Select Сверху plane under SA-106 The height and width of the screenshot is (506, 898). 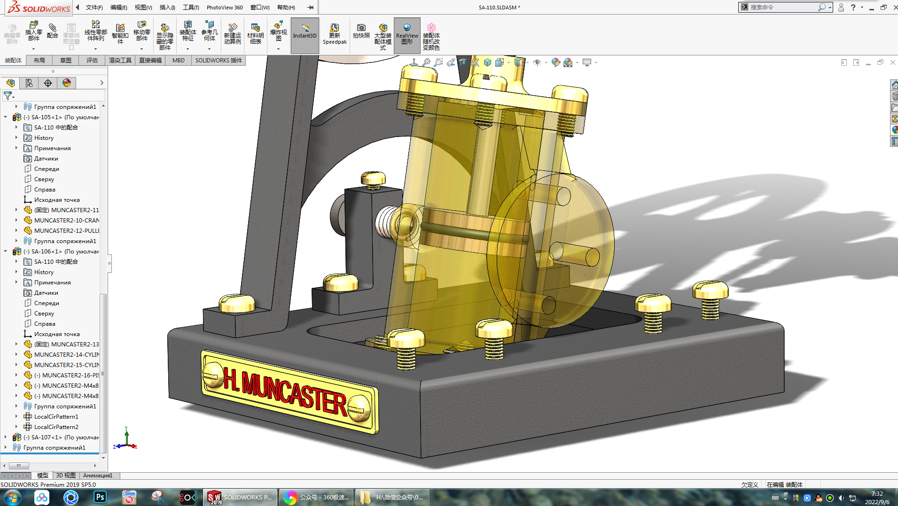click(x=44, y=313)
